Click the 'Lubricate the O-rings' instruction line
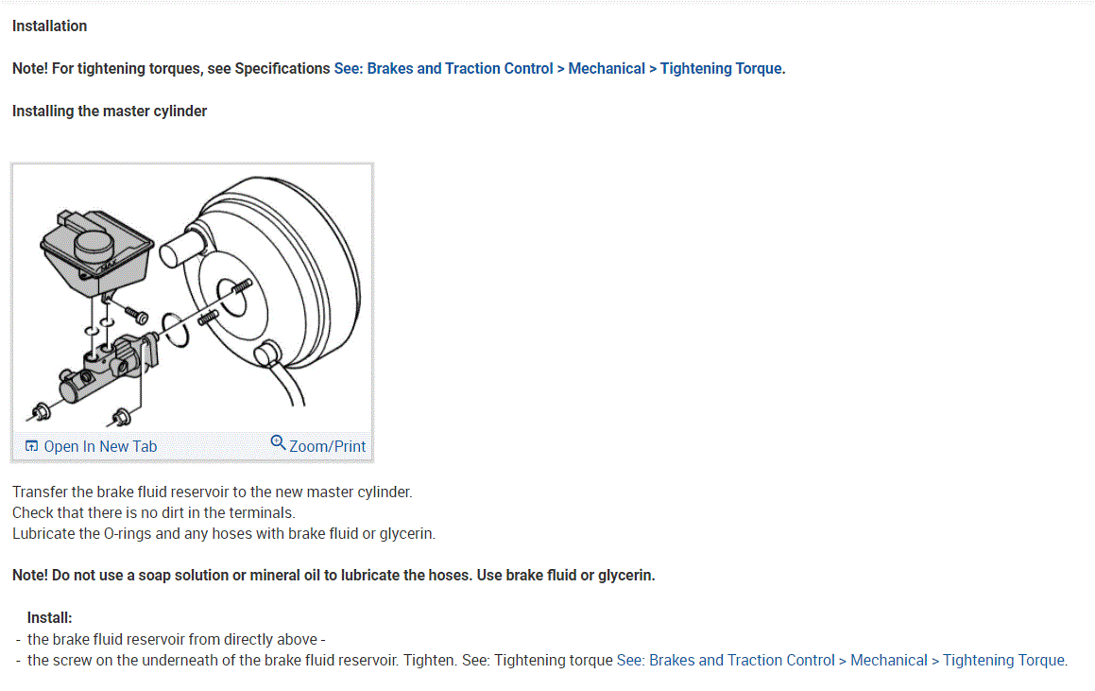The image size is (1095, 691). pos(224,533)
